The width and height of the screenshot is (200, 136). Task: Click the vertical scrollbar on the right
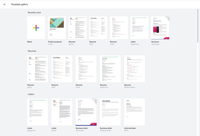pos(199,26)
